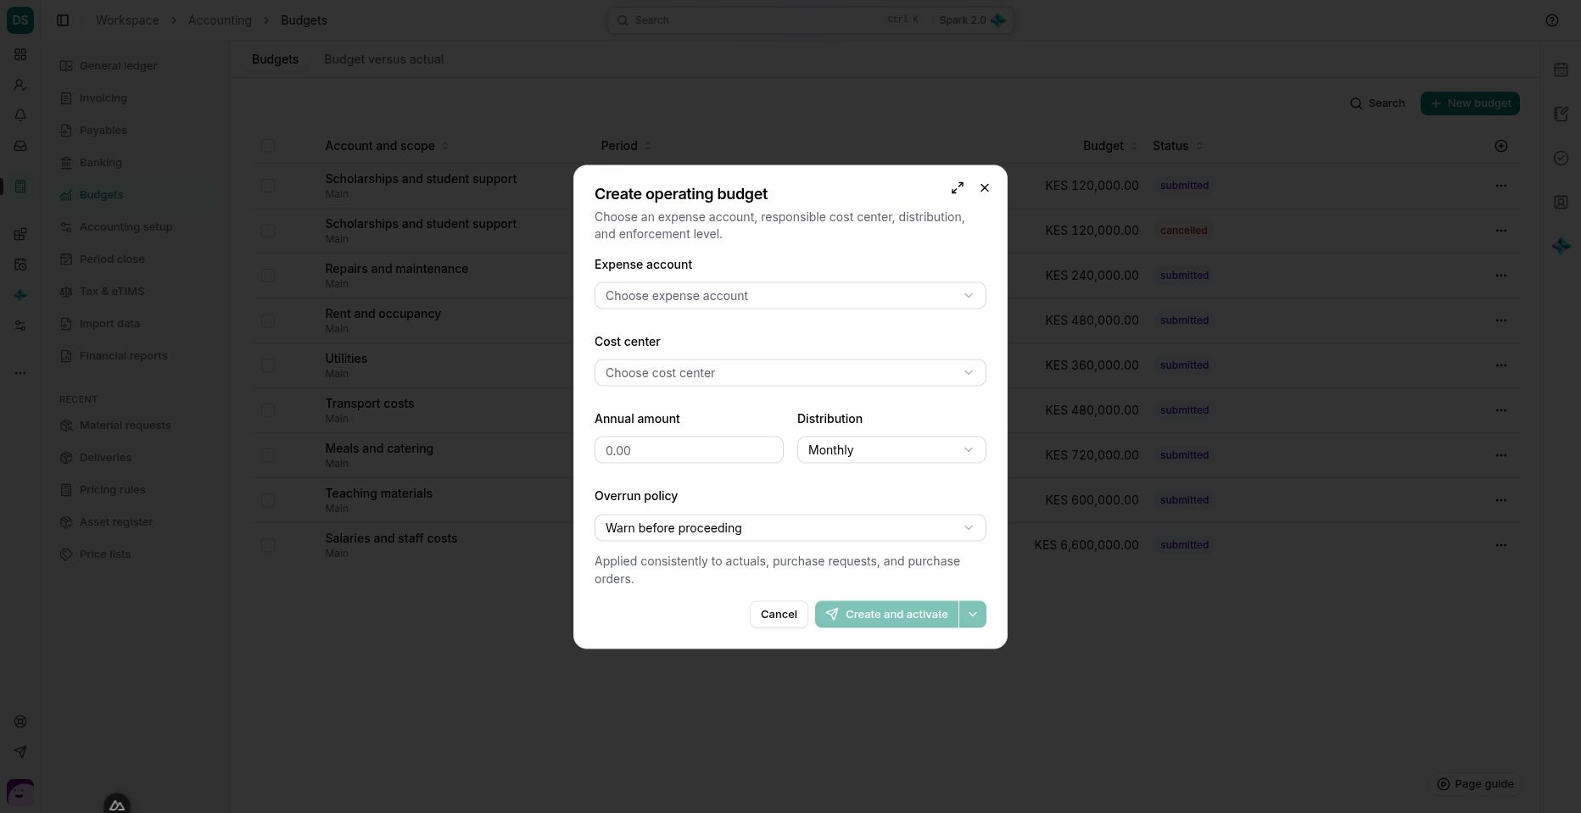The image size is (1581, 813).
Task: Tick checkbox for Utilities row
Action: pos(268,365)
